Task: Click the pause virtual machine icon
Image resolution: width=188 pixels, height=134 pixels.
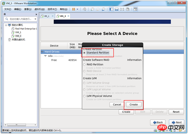Action: [73, 9]
